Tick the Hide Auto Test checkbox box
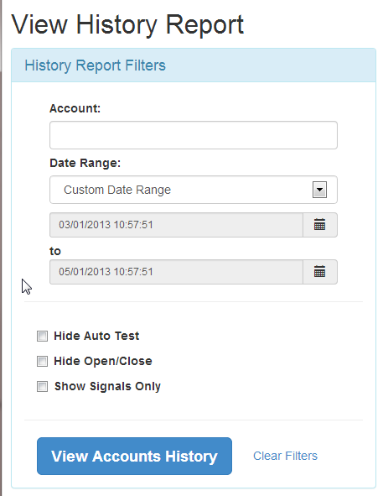This screenshot has width=383, height=496. (43, 336)
